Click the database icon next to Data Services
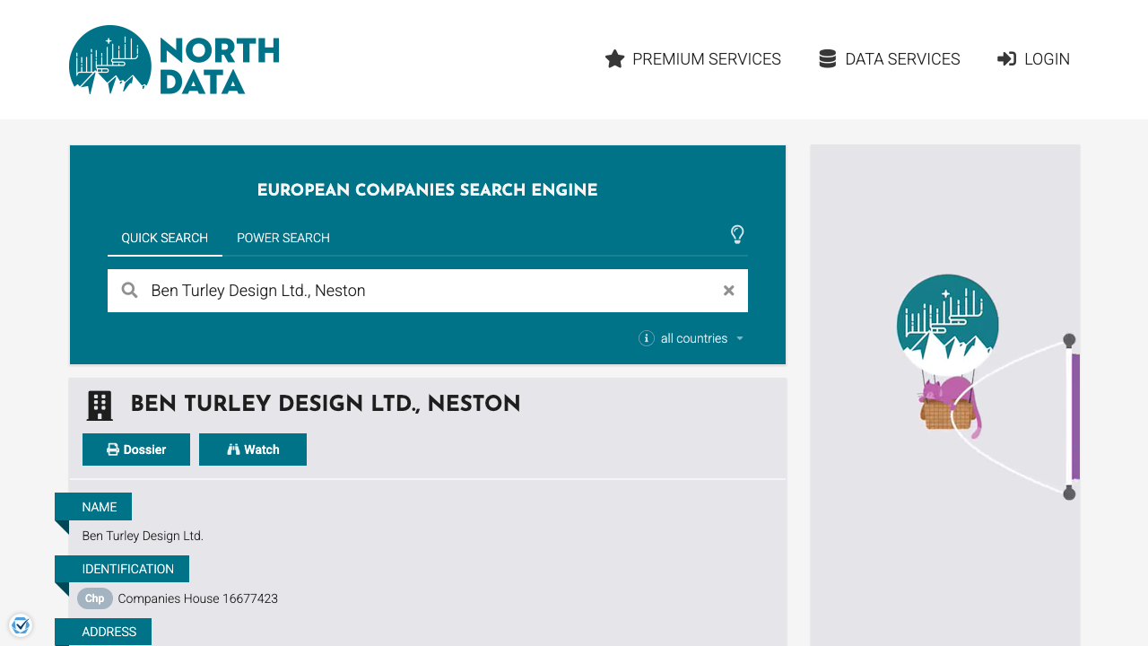Screen dimensions: 1148x646 click(x=826, y=57)
